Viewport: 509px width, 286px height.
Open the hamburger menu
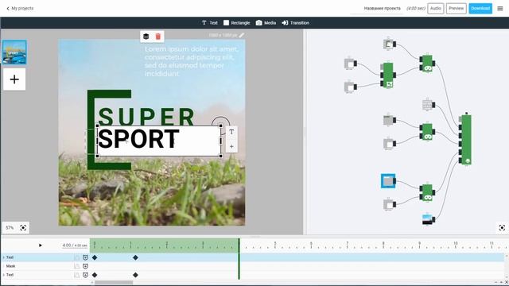click(x=500, y=9)
